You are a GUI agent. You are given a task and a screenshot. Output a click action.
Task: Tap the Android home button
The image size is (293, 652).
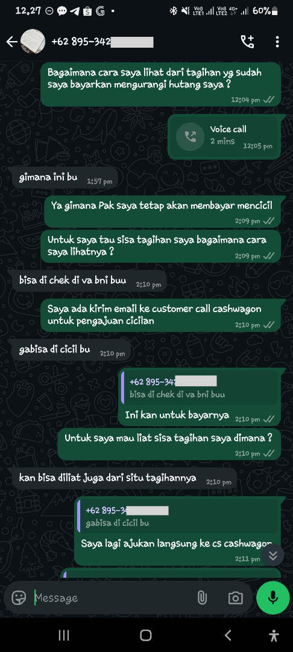(x=146, y=635)
